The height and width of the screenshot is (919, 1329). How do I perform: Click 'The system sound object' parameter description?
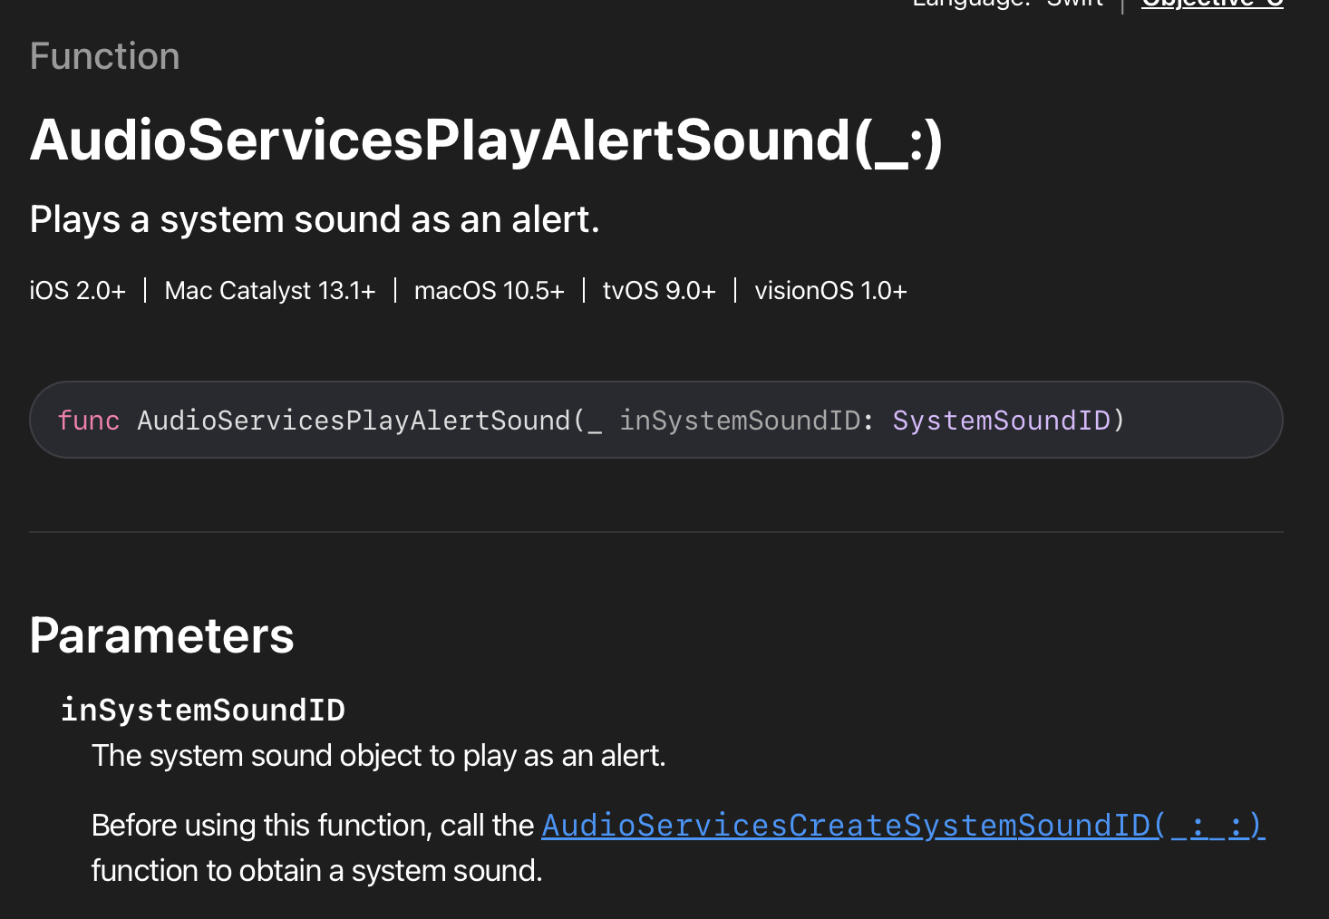point(378,756)
